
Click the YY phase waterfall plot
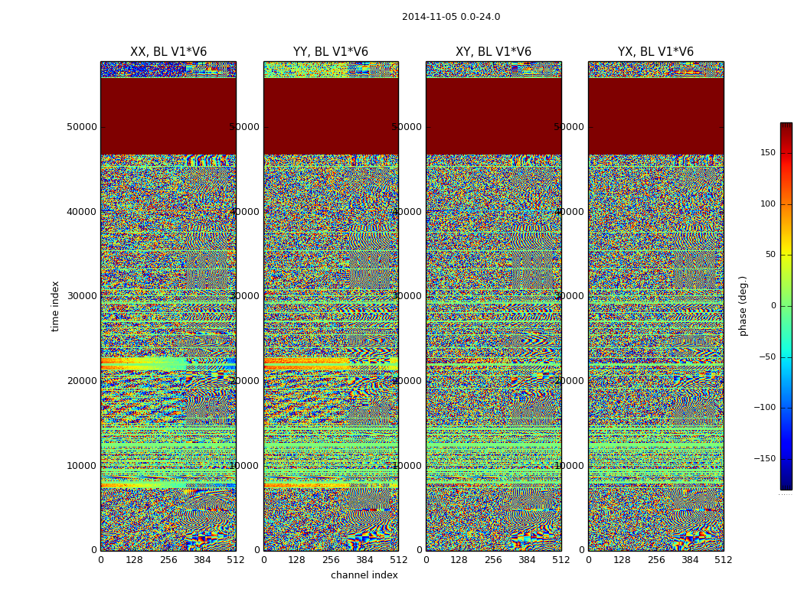click(x=331, y=306)
